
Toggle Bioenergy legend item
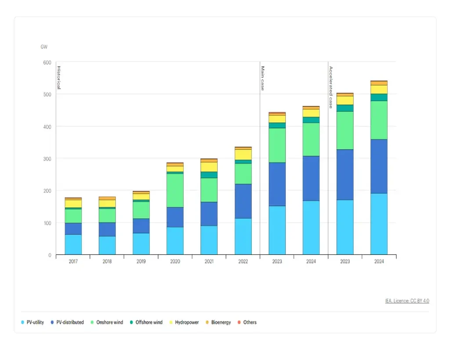pyautogui.click(x=218, y=322)
